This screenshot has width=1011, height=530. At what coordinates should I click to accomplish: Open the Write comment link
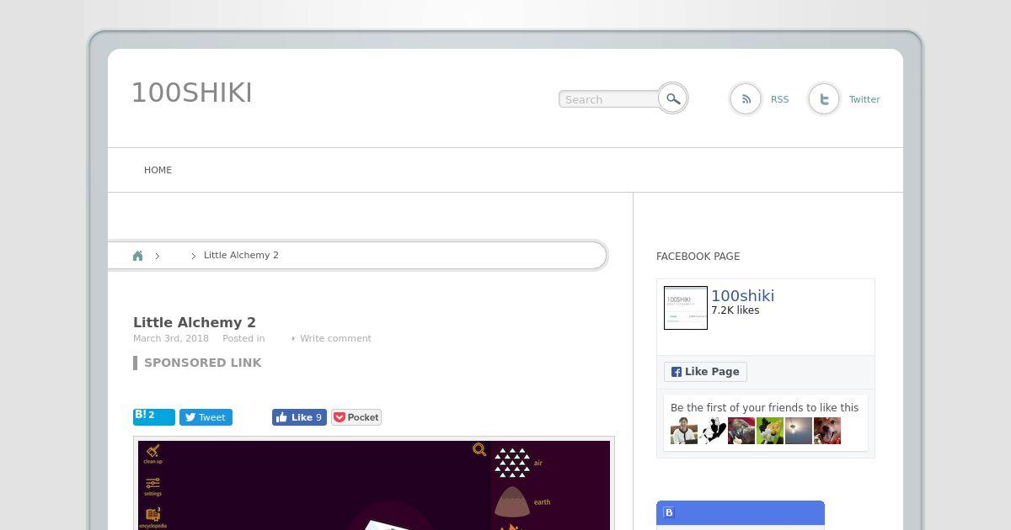point(335,338)
